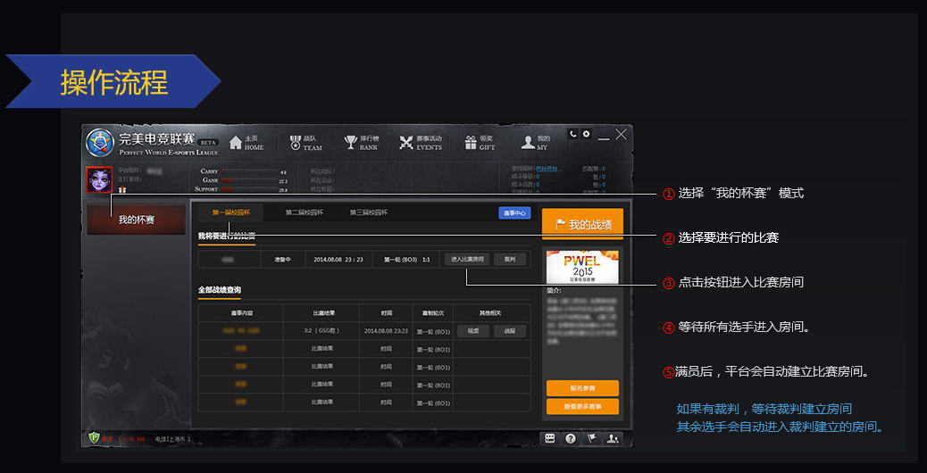This screenshot has width=927, height=473.
Task: Click the player avatar portrait
Action: [x=99, y=180]
